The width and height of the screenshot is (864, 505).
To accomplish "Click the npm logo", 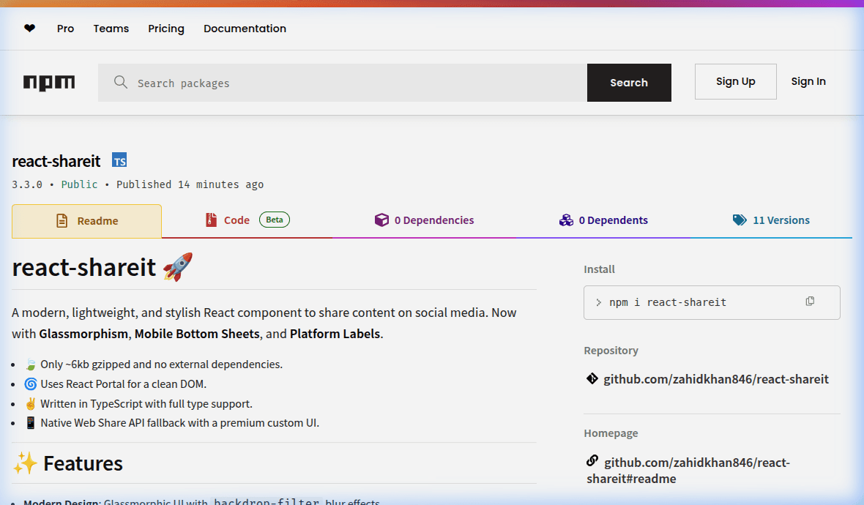I will pos(48,82).
